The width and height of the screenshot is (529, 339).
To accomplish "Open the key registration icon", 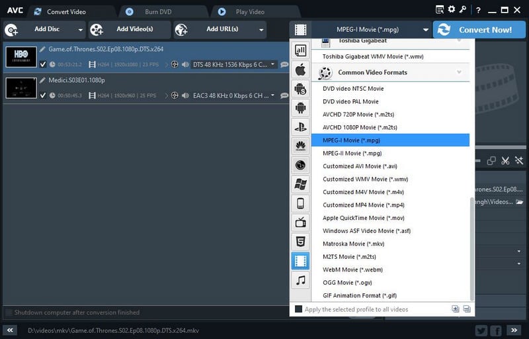I will click(x=462, y=9).
